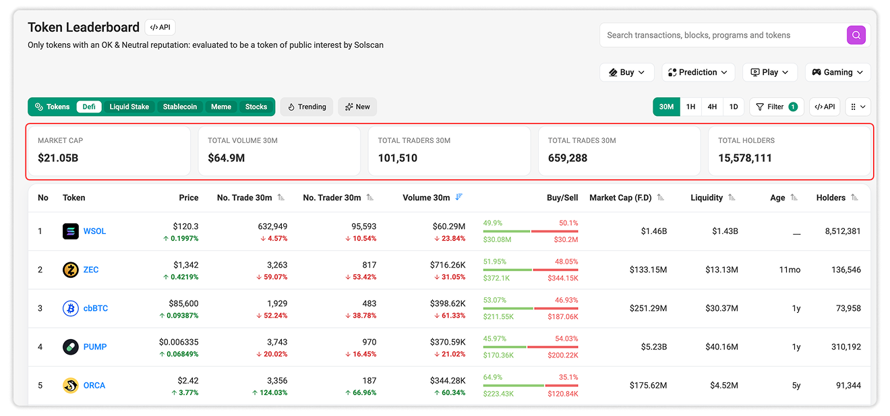The image size is (890, 416).
Task: Open the PUMP token link
Action: tap(95, 347)
